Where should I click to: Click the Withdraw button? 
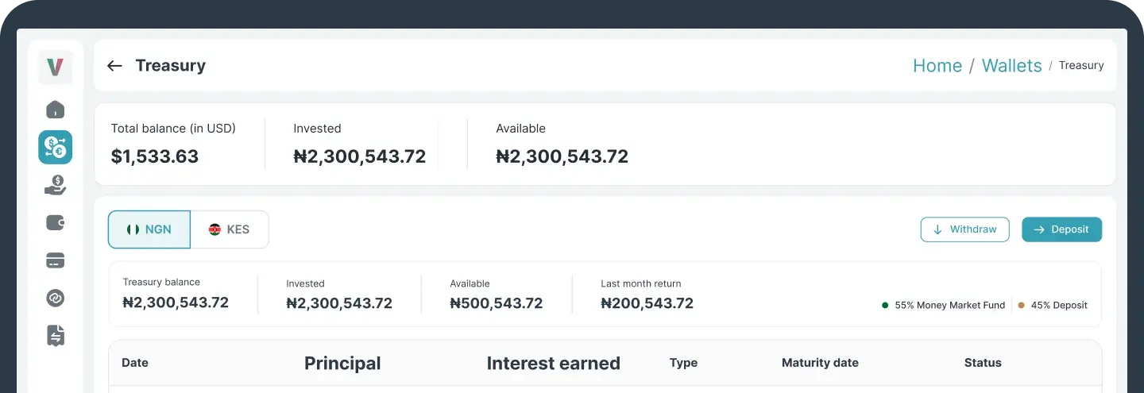click(x=964, y=229)
